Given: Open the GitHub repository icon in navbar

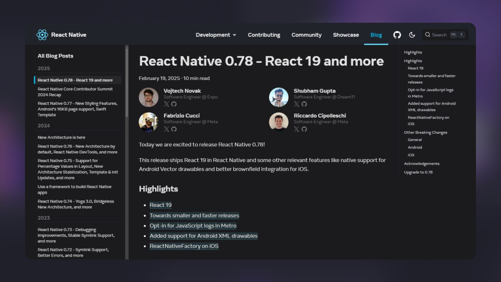Looking at the screenshot, I should pos(397,35).
